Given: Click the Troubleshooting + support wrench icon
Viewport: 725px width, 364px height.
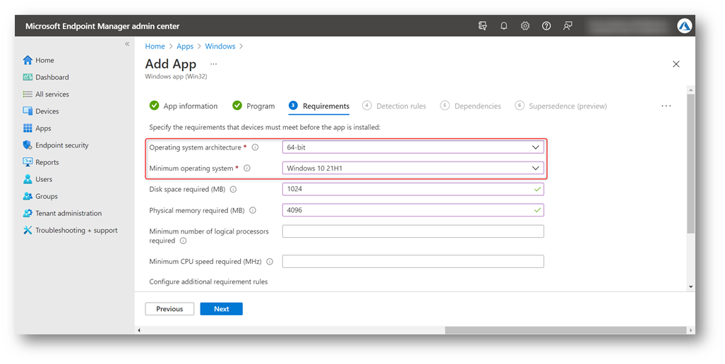Looking at the screenshot, I should point(28,230).
